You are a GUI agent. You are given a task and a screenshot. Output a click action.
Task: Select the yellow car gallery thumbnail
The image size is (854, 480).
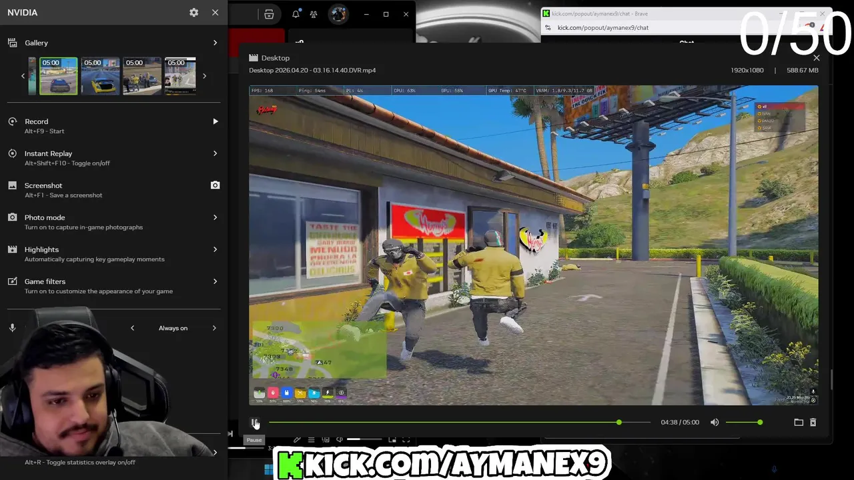pyautogui.click(x=100, y=76)
